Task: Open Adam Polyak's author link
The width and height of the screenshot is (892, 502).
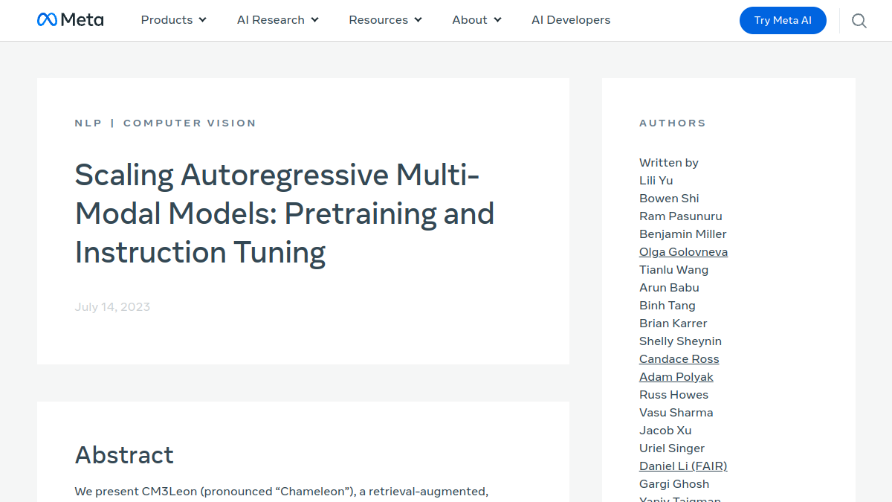Action: coord(676,376)
